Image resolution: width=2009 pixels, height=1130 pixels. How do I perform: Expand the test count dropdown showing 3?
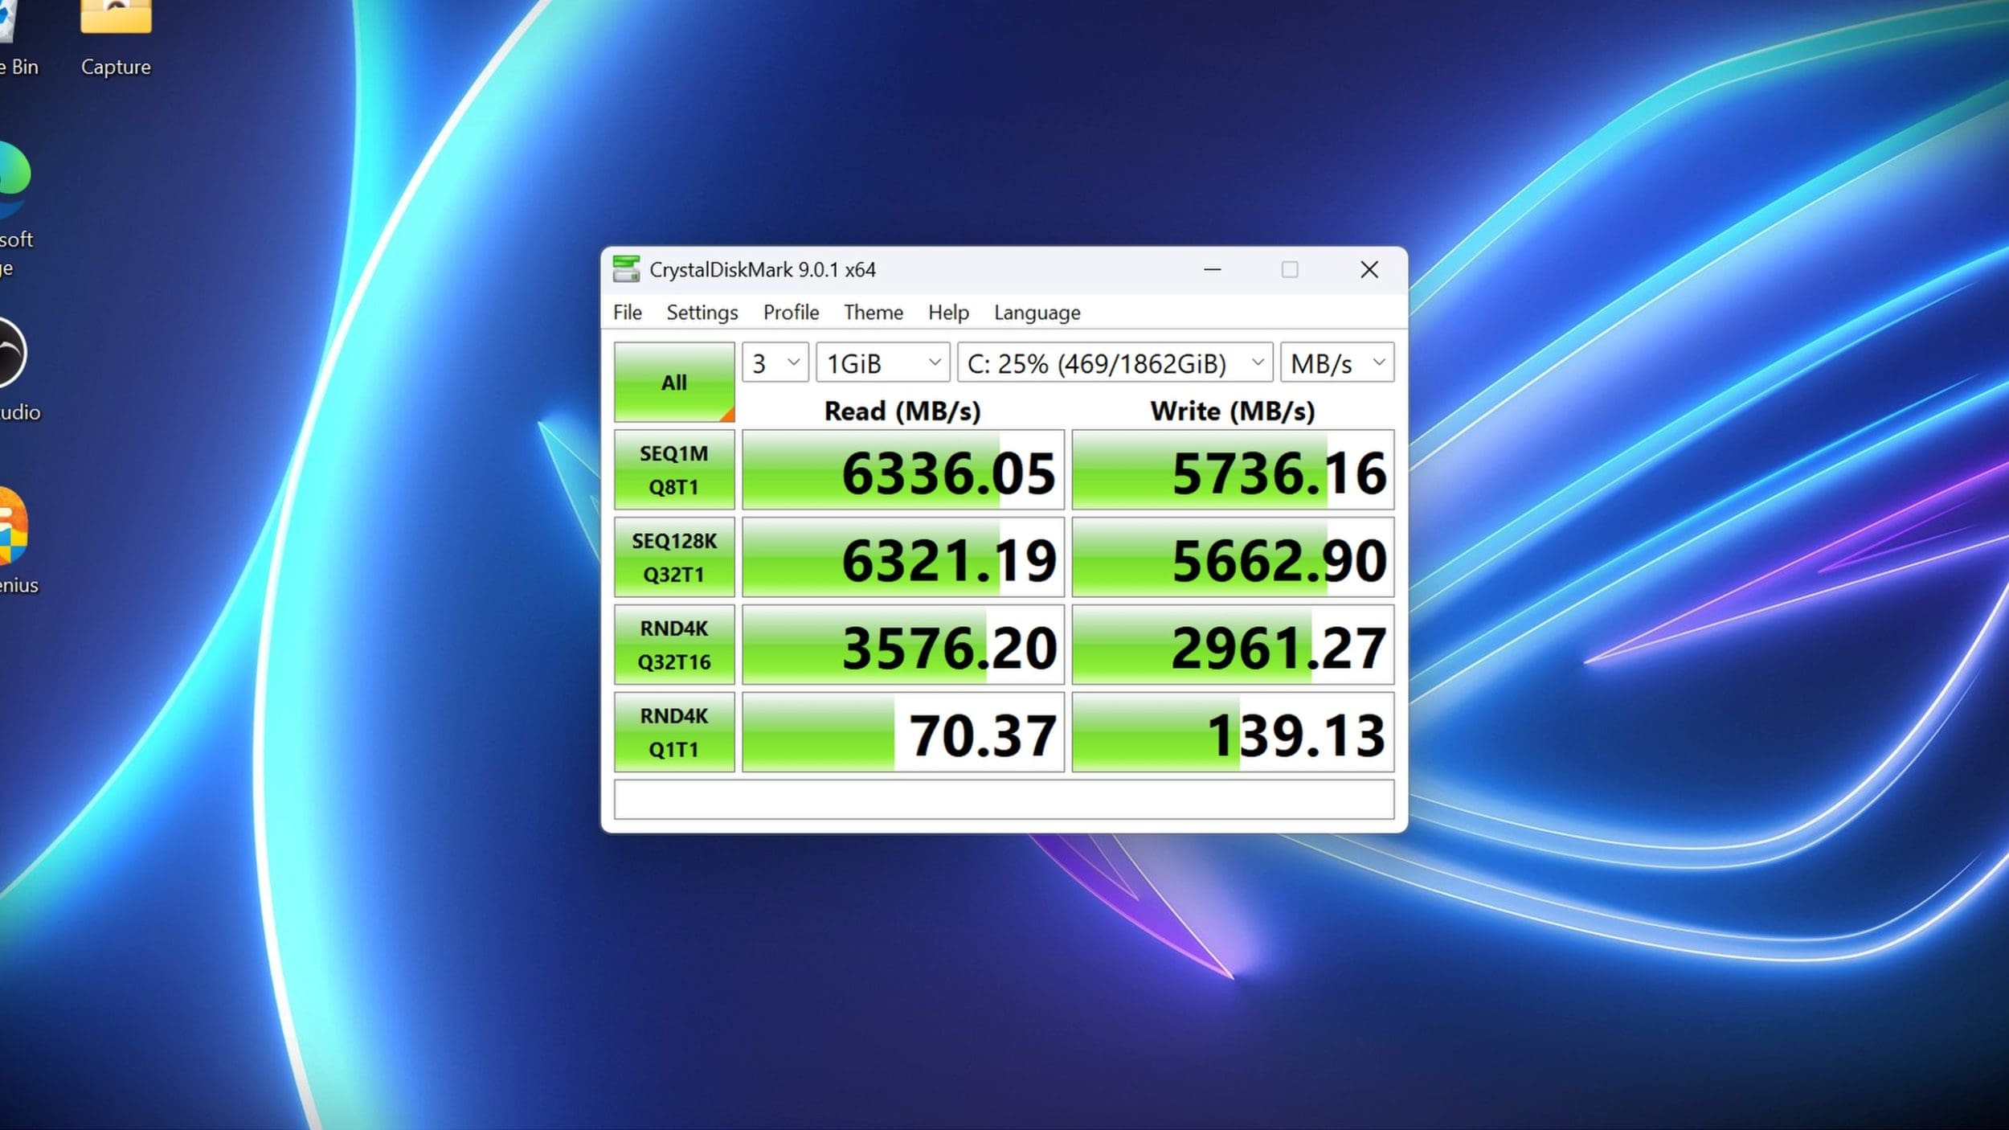click(775, 363)
